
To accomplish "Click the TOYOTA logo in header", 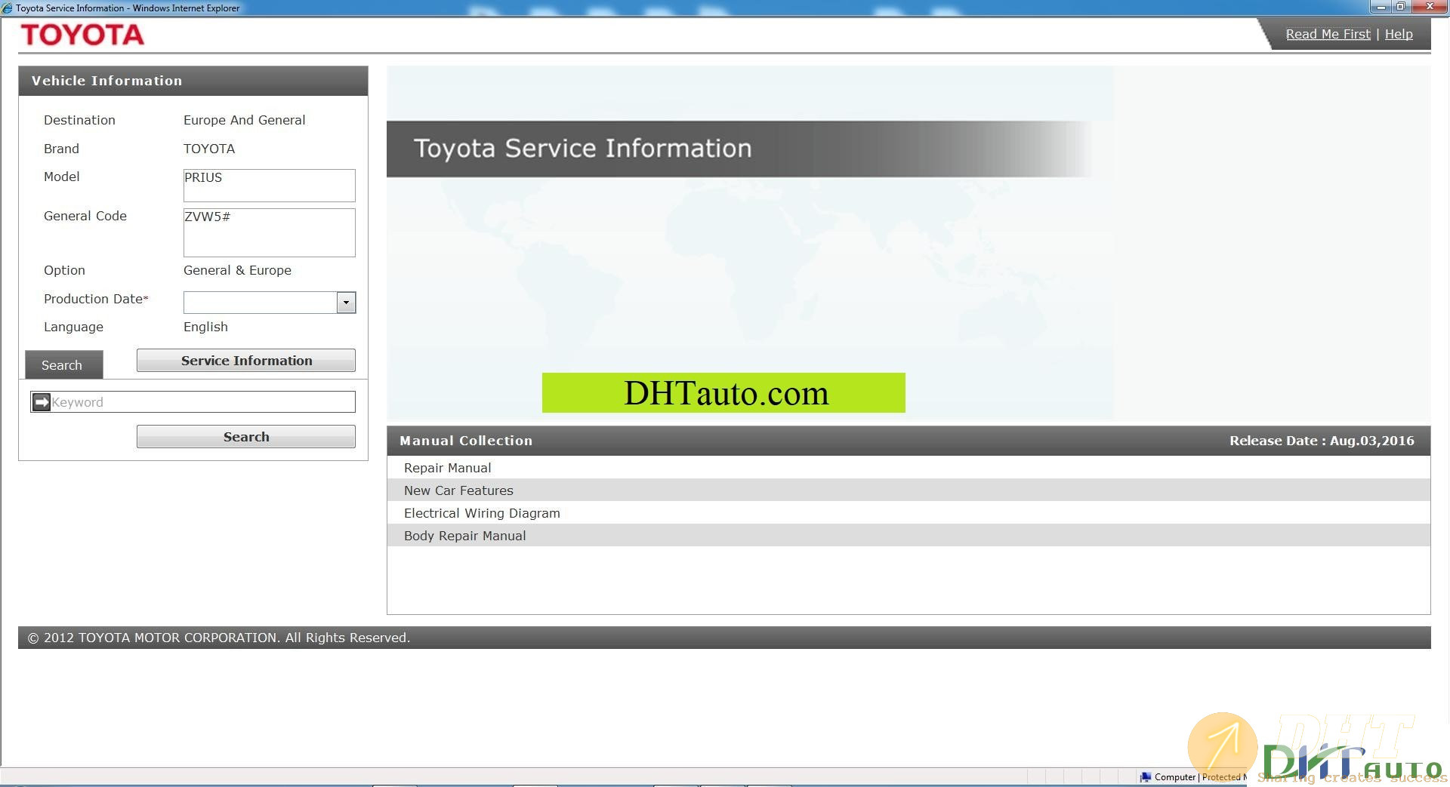I will coord(82,35).
